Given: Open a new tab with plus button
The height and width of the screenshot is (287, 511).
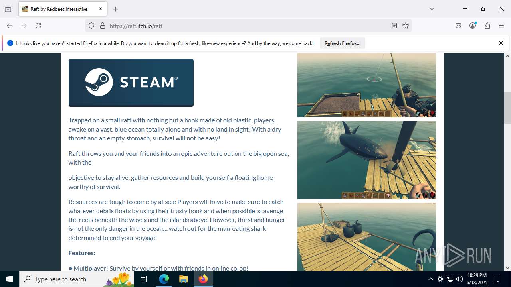Looking at the screenshot, I should [x=115, y=9].
